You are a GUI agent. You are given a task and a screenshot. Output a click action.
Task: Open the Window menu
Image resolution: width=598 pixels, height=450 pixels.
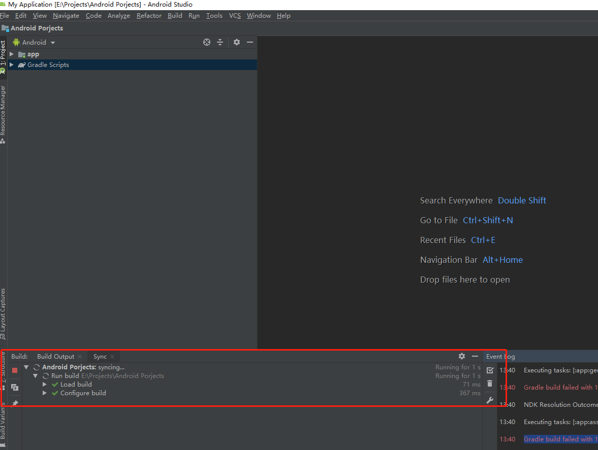(259, 16)
